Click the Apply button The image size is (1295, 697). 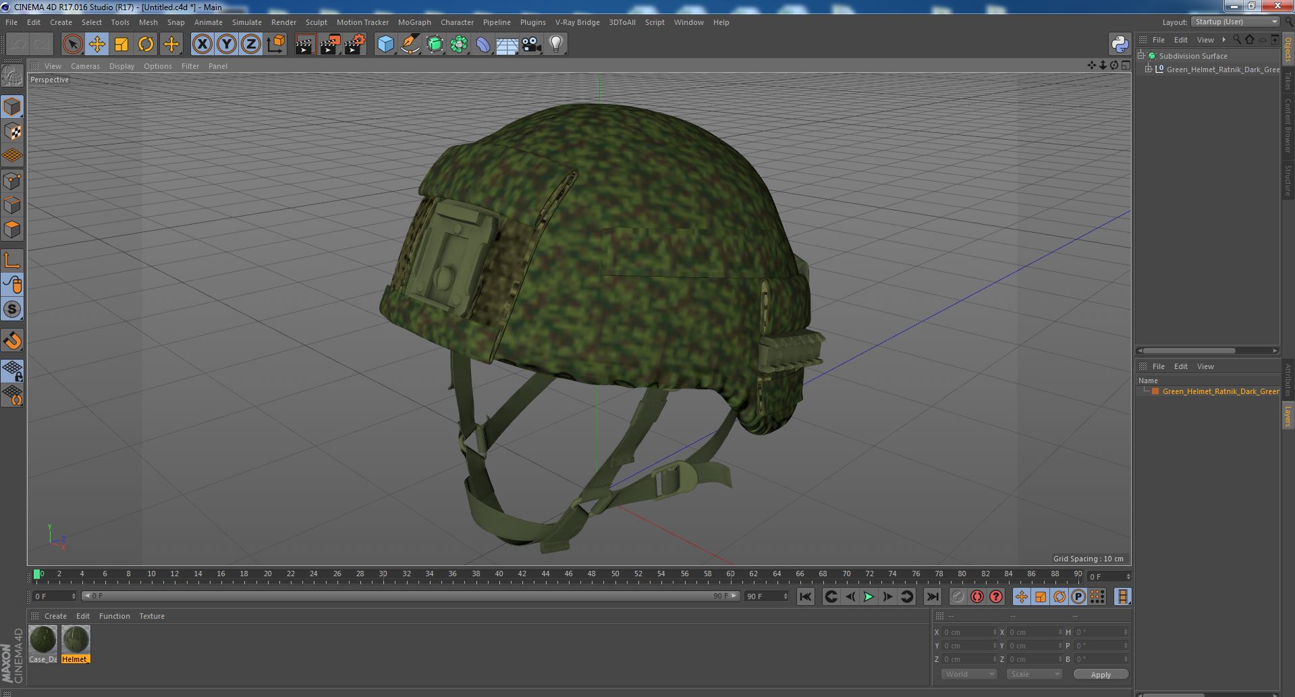[x=1101, y=674]
